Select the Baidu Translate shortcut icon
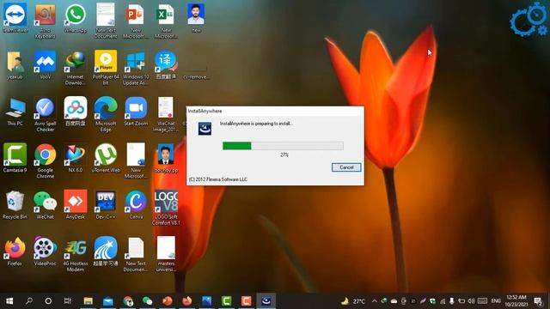Image resolution: width=550 pixels, height=309 pixels. (166, 65)
